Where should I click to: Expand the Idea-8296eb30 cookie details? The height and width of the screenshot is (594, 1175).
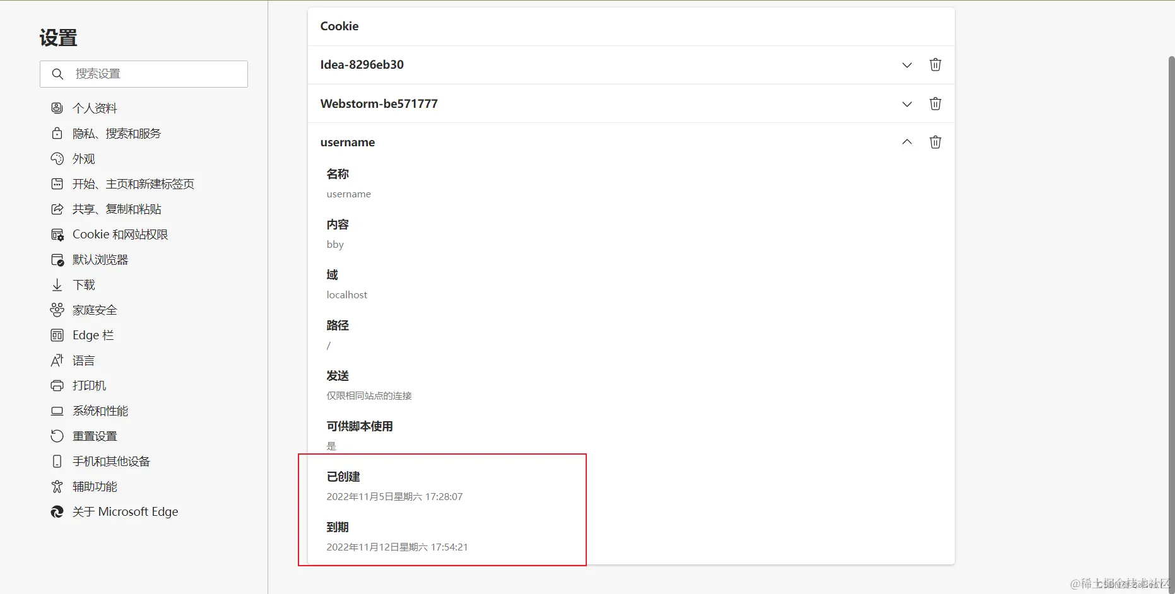click(x=907, y=64)
